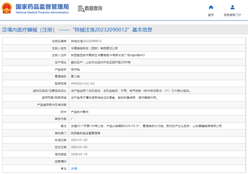Click the 型号规格 row label
Screen dimensions: 248x174
coord(60,84)
